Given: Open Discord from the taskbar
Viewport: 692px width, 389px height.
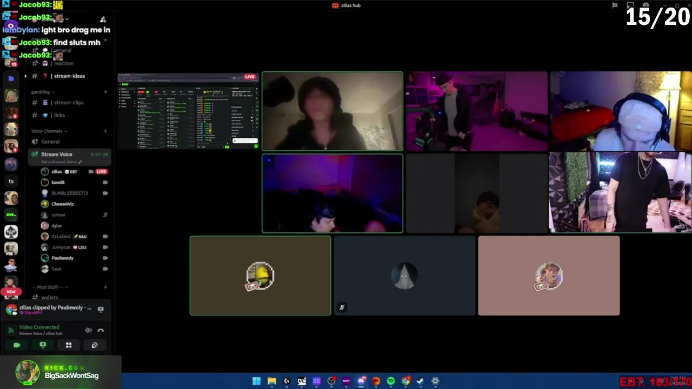Looking at the screenshot, I should (x=361, y=381).
